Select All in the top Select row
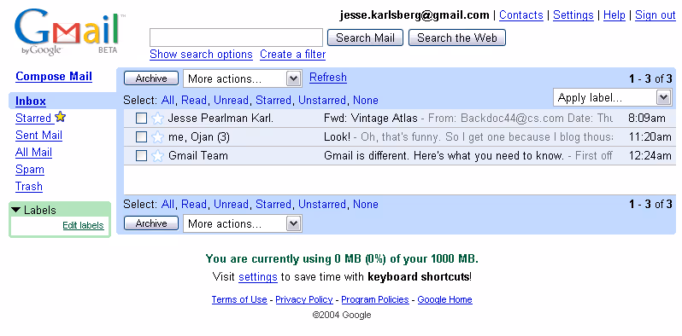 (168, 101)
